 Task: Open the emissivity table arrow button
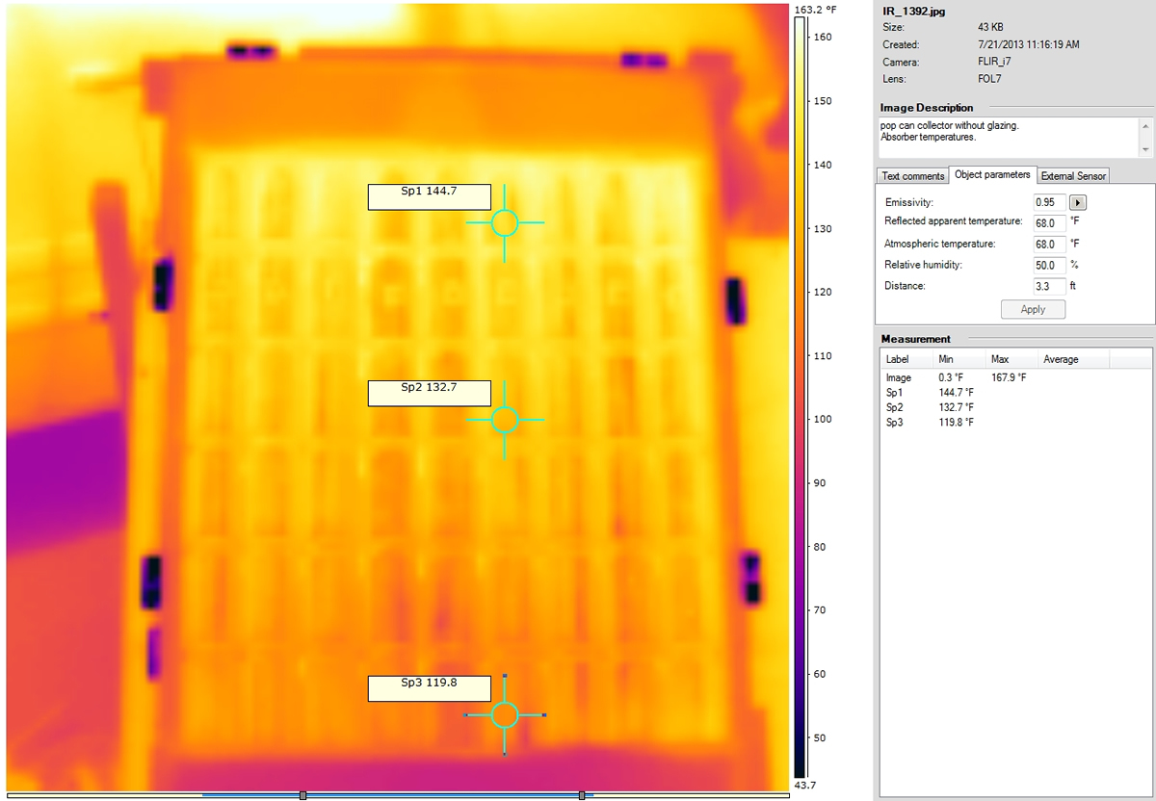click(1079, 203)
